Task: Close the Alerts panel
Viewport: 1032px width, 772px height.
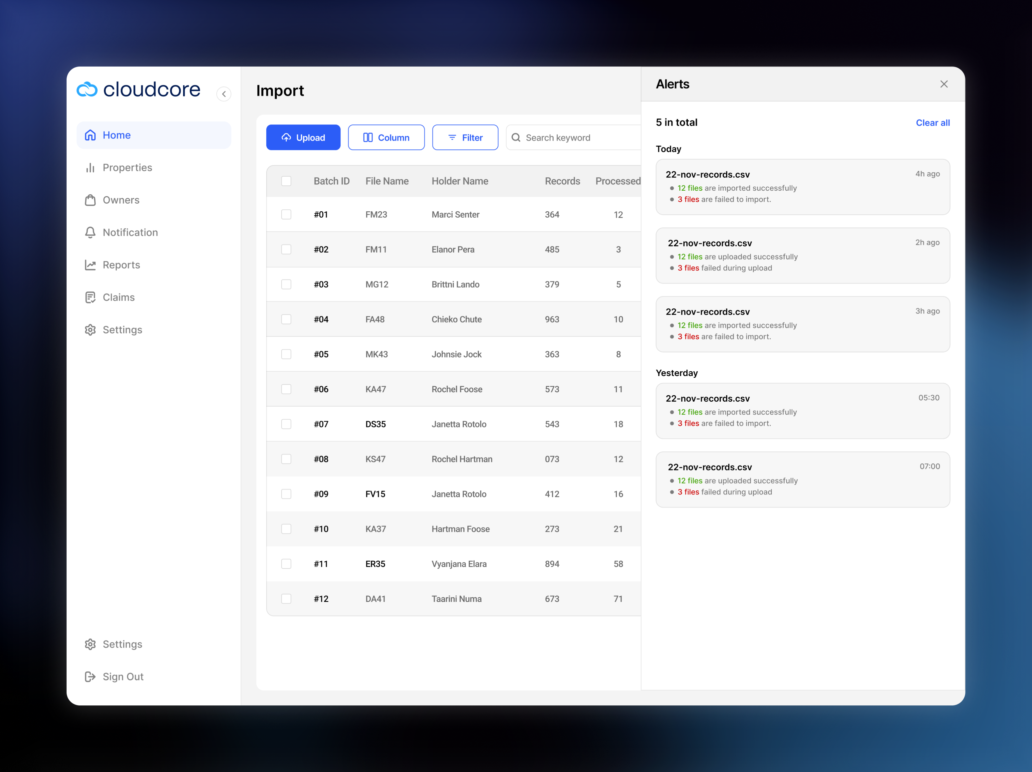Action: tap(943, 84)
